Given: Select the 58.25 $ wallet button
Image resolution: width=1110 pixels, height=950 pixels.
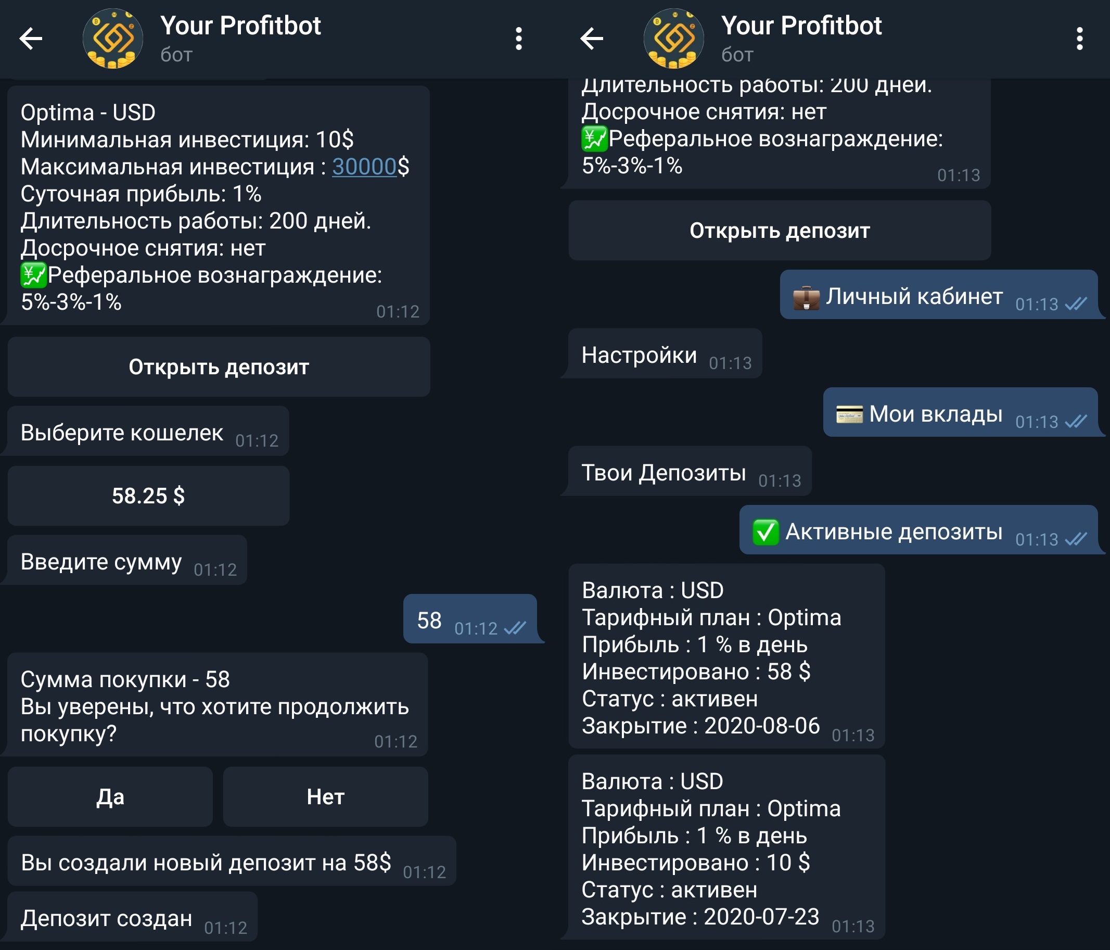Looking at the screenshot, I should coord(148,496).
